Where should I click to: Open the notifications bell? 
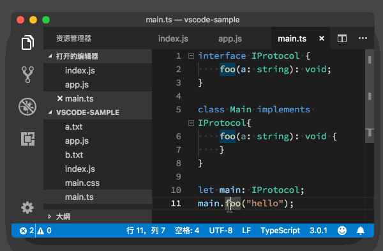click(x=361, y=231)
